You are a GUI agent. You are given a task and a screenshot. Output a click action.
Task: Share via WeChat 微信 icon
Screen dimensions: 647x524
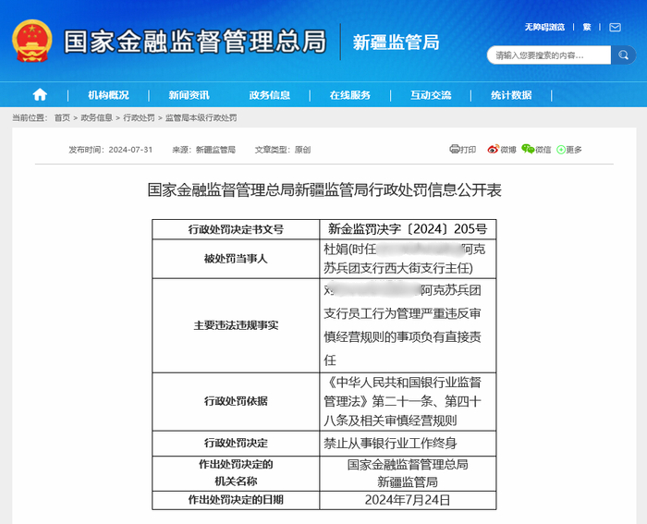536,149
